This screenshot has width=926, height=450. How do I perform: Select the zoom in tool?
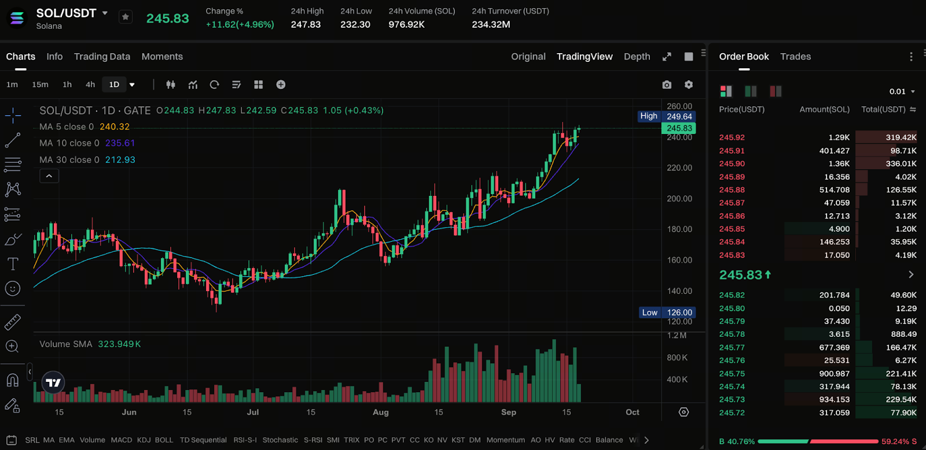pos(13,347)
